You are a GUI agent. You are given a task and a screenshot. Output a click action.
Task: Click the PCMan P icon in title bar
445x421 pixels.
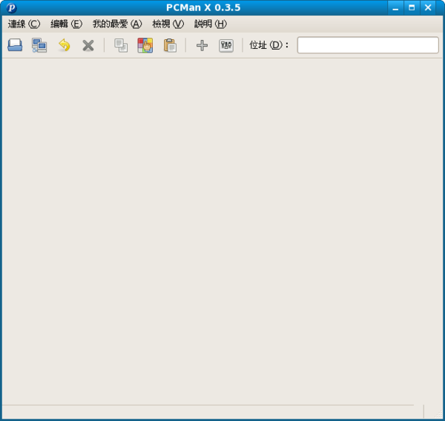click(x=12, y=7)
